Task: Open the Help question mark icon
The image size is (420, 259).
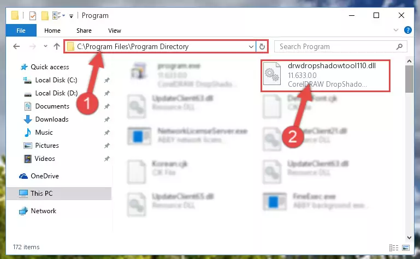Action: (x=407, y=30)
